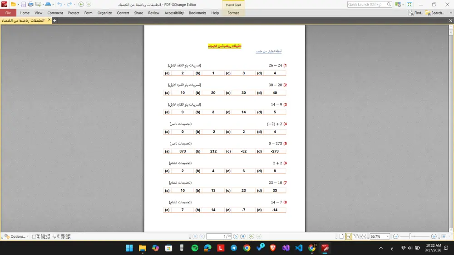Close the Arabic-titled document tab

[49, 20]
